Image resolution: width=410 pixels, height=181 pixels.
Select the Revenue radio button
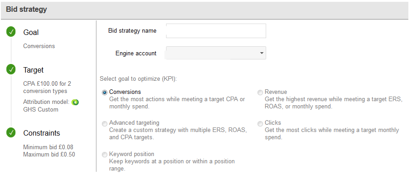[260, 93]
